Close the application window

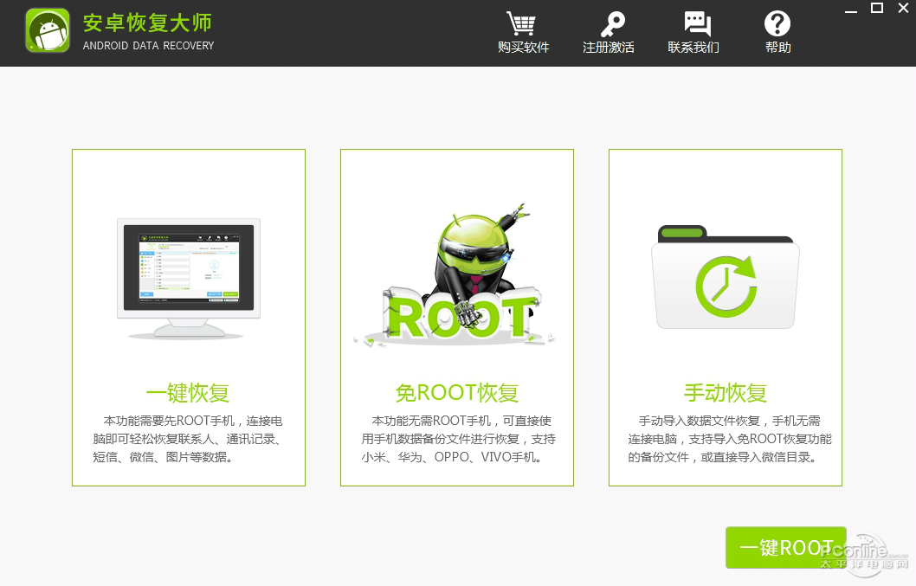tap(903, 8)
